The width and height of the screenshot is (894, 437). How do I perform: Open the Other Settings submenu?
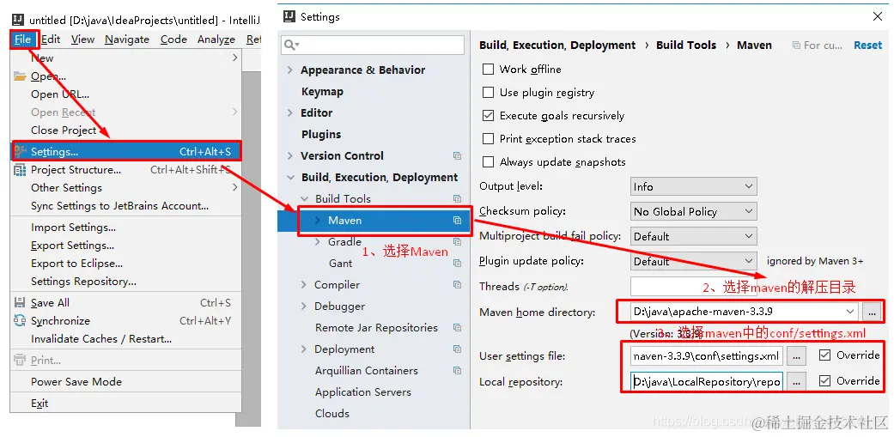pyautogui.click(x=126, y=187)
